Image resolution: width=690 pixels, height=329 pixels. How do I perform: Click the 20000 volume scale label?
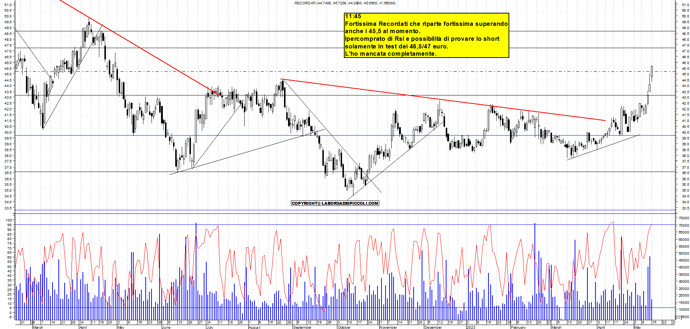[684, 295]
